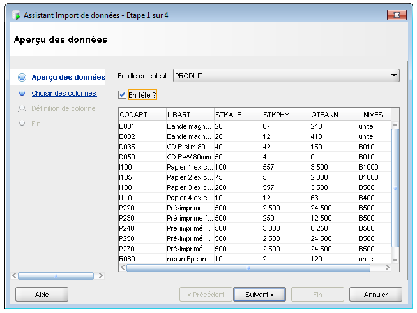Click the CODART column header
This screenshot has height=313, width=417.
(141, 115)
